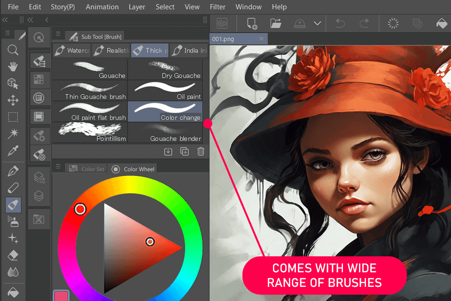Screen dimensions: 451x301
Task: Open Clip Studio launcher icon
Action: coord(222,24)
